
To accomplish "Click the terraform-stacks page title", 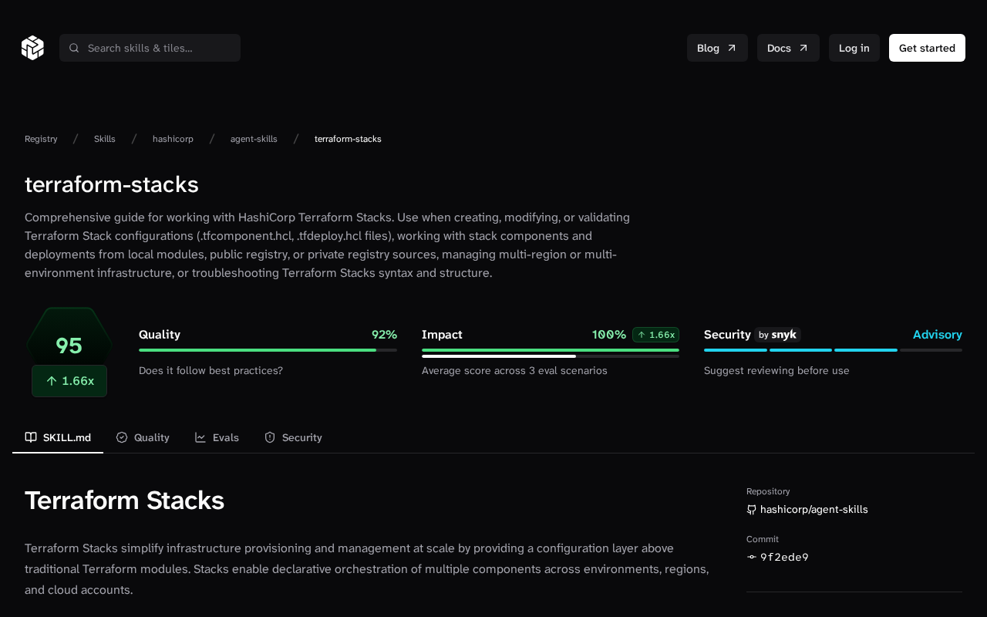I will (x=112, y=184).
